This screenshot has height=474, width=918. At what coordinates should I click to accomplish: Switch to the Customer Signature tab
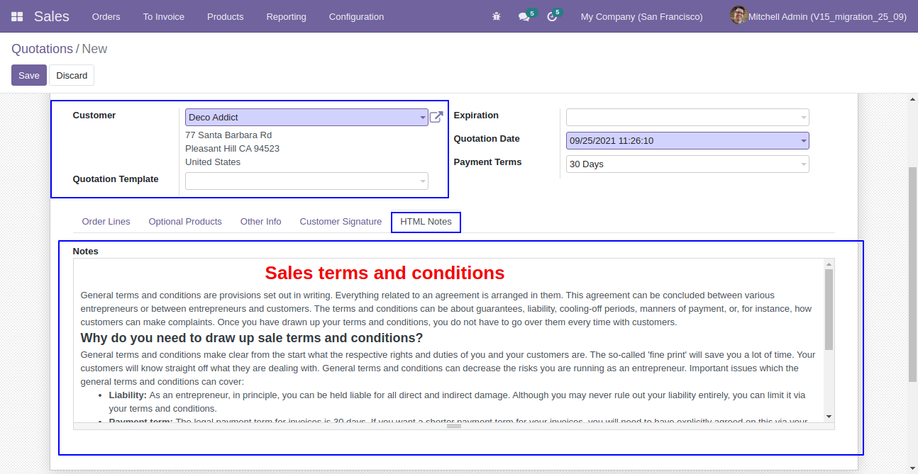tap(341, 222)
